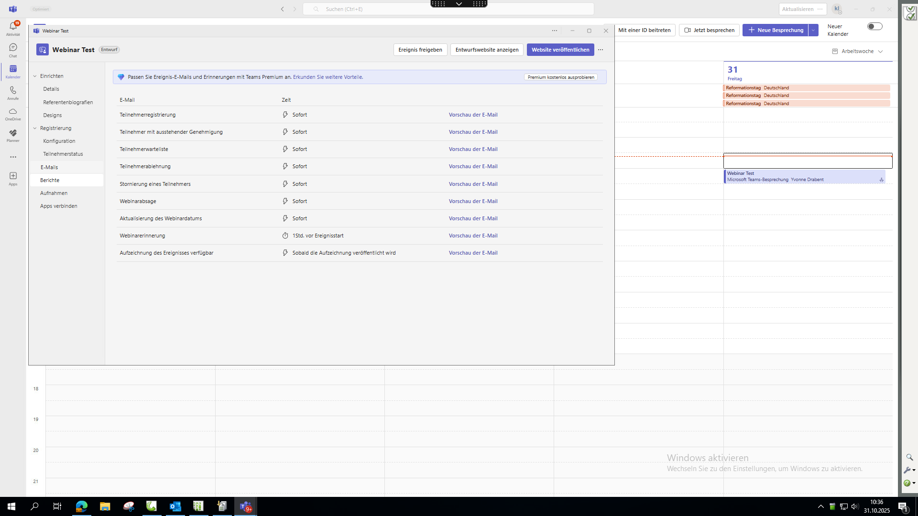This screenshot has height=516, width=918.
Task: Click the sidebar more apps ellipsis
Action: pyautogui.click(x=13, y=157)
